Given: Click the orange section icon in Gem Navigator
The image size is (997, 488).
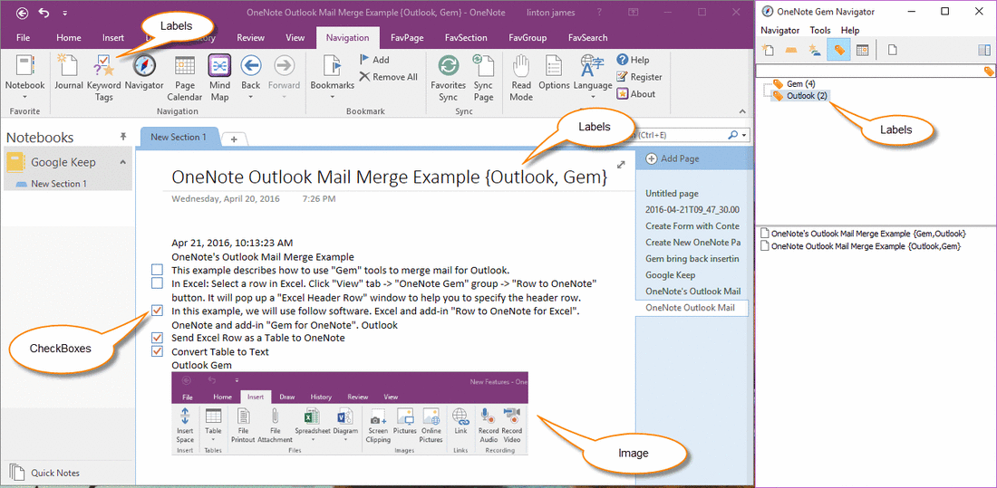Looking at the screenshot, I should (791, 50).
